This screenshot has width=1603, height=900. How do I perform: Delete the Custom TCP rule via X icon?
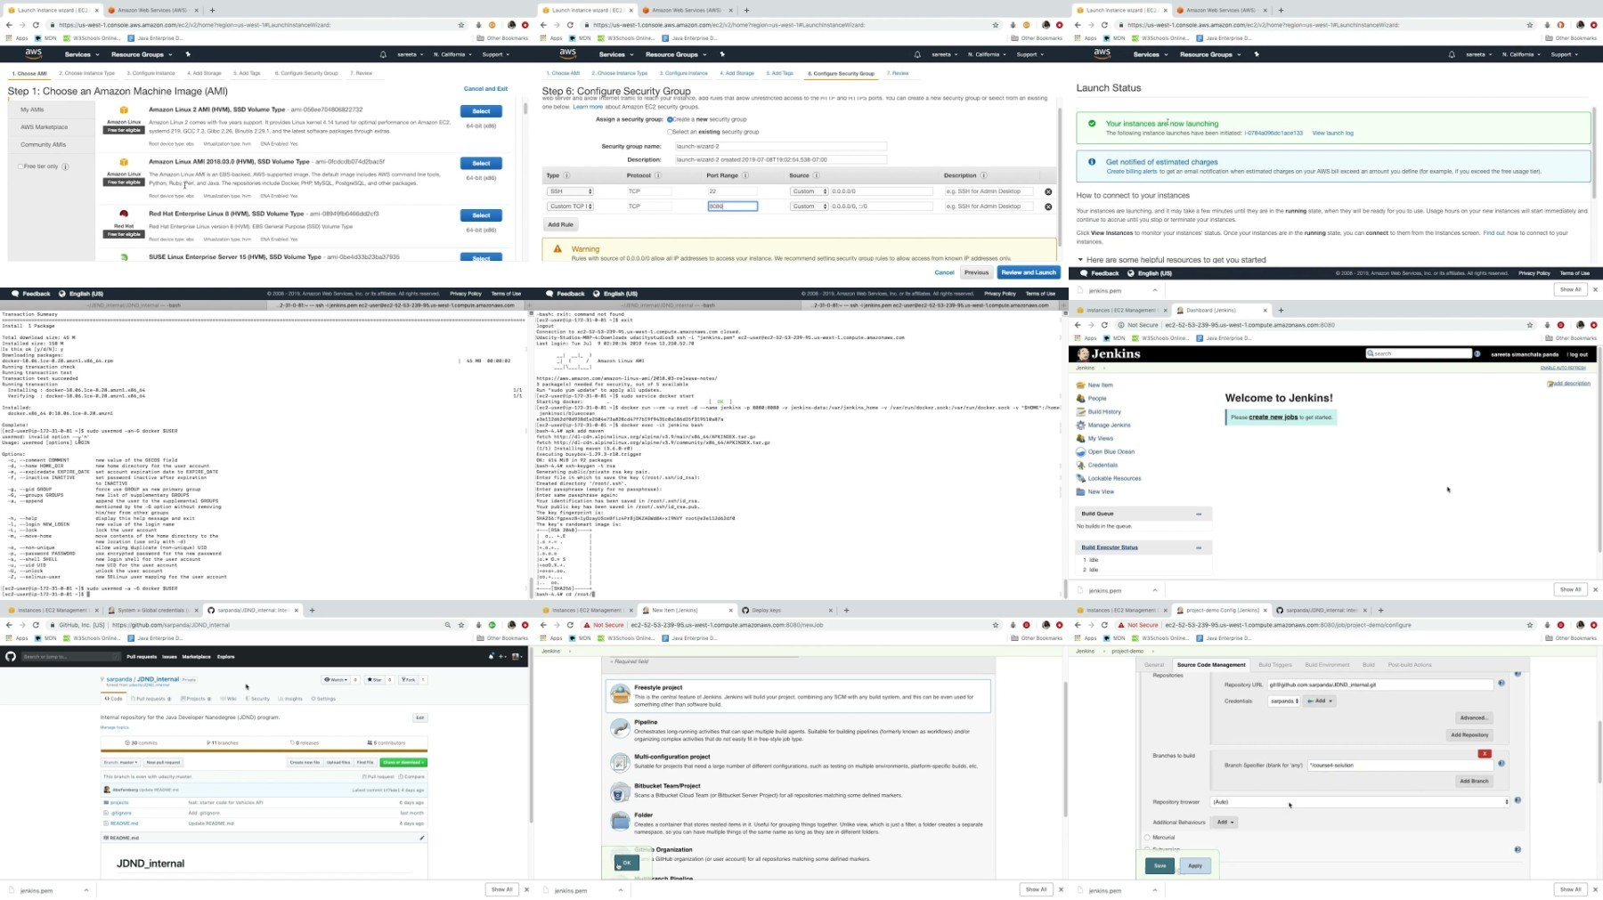(1048, 207)
